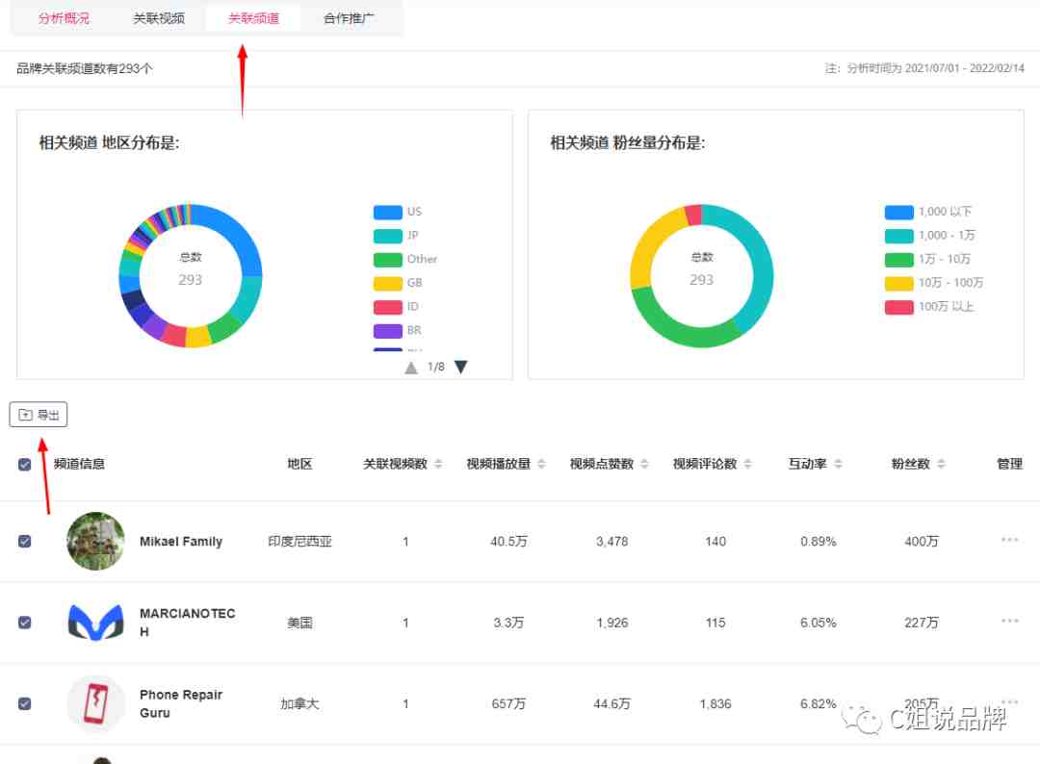The image size is (1040, 764).
Task: Click the 导出 export button
Action: [39, 415]
